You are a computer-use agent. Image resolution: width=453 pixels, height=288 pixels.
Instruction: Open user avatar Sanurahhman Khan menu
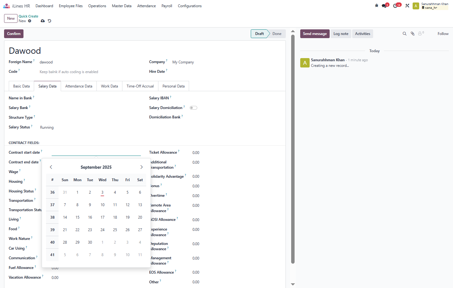430,6
